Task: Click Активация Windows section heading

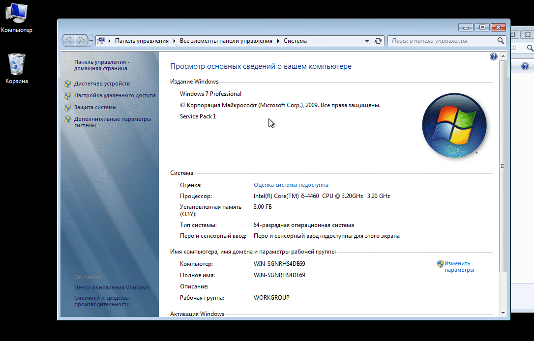Action: click(x=197, y=314)
